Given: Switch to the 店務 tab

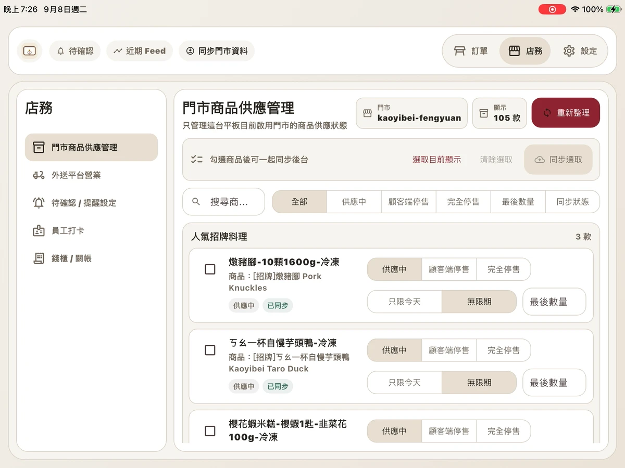Looking at the screenshot, I should point(525,51).
